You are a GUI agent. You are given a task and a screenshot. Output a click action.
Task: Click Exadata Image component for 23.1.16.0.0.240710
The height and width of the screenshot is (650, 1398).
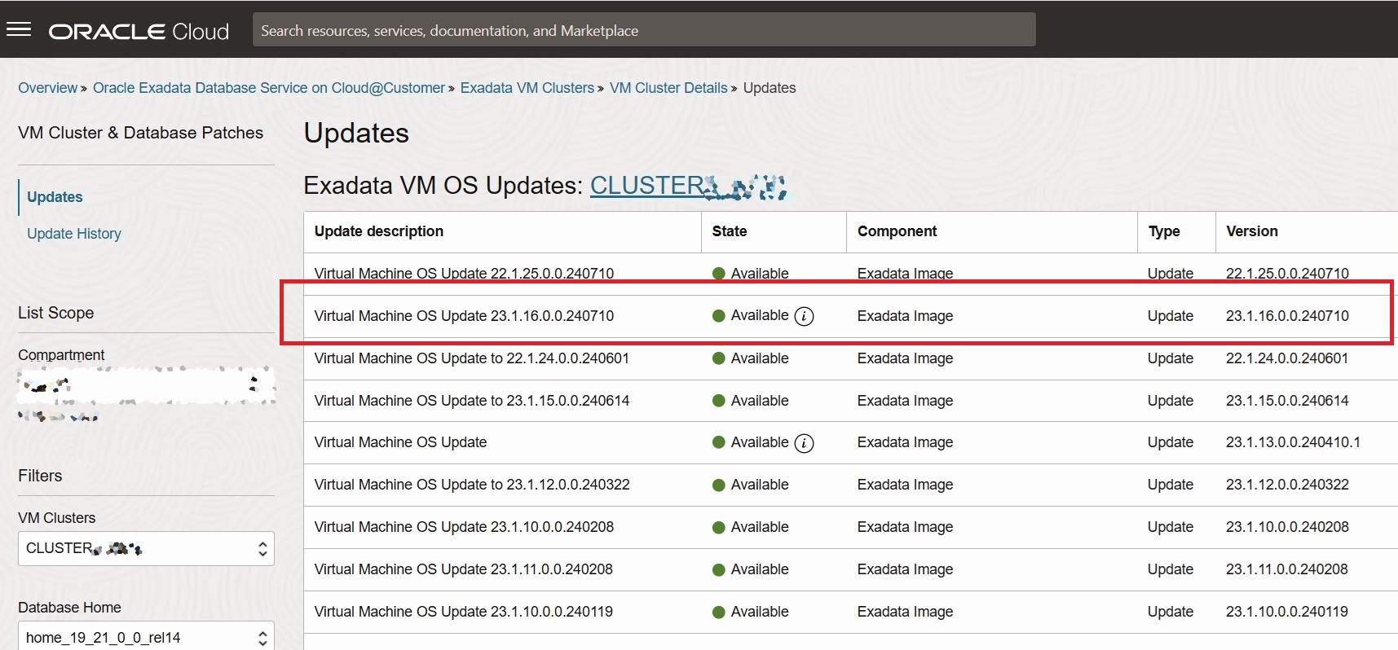pyautogui.click(x=905, y=316)
